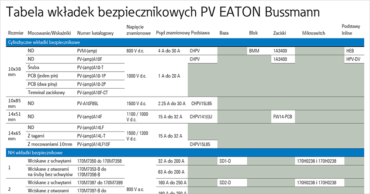Click the 'Numer katalogowy' column header

[95, 33]
